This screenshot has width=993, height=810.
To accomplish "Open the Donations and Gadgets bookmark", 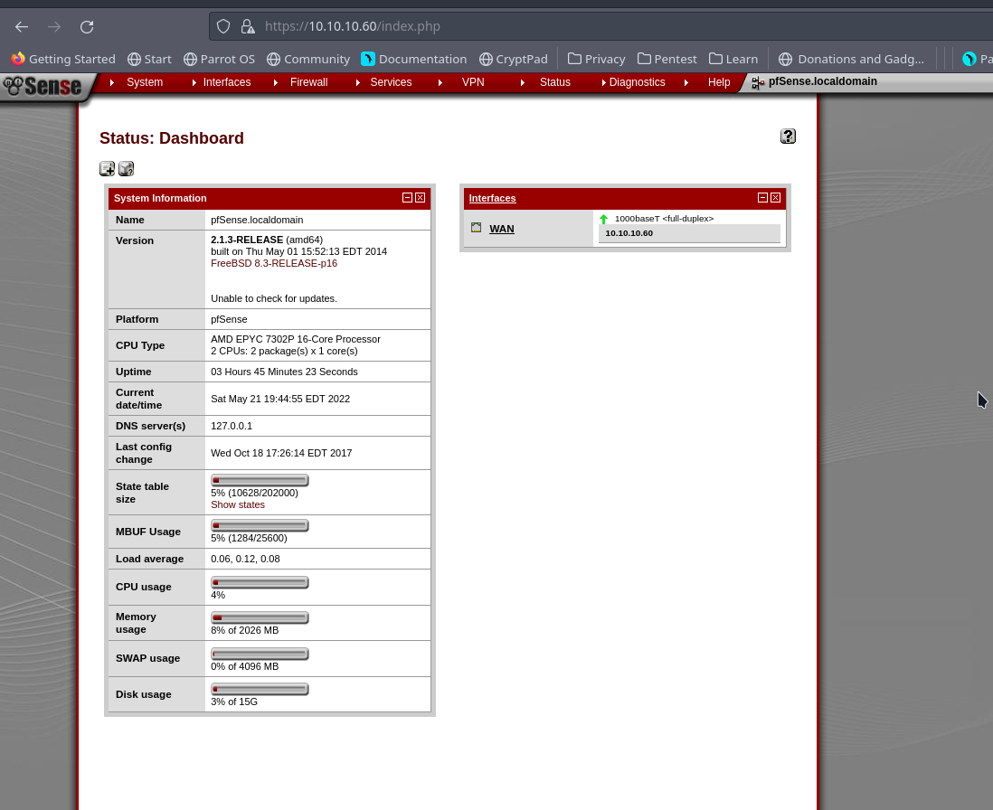I will click(851, 59).
